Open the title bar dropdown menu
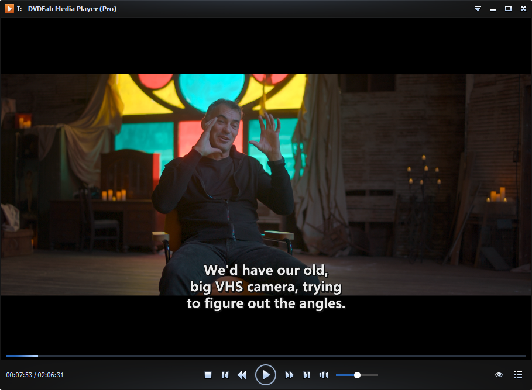This screenshot has width=532, height=390. pyautogui.click(x=478, y=8)
